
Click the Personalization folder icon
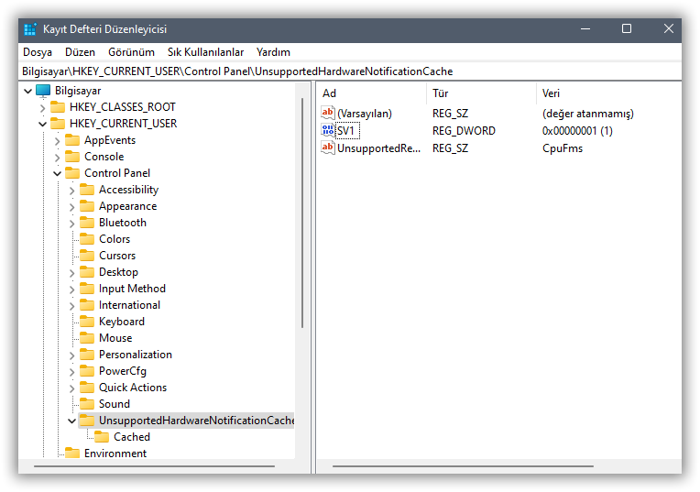(87, 355)
